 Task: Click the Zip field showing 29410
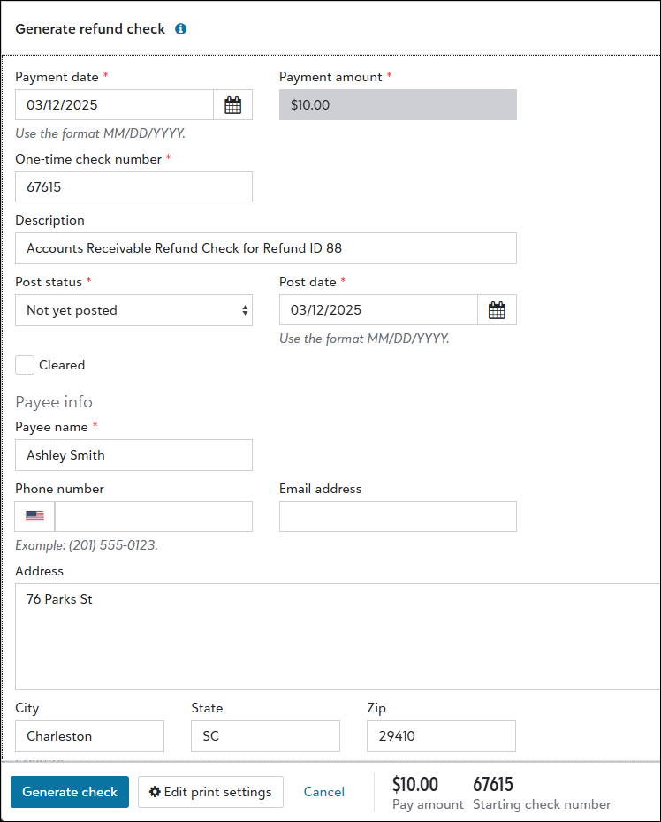click(x=441, y=736)
